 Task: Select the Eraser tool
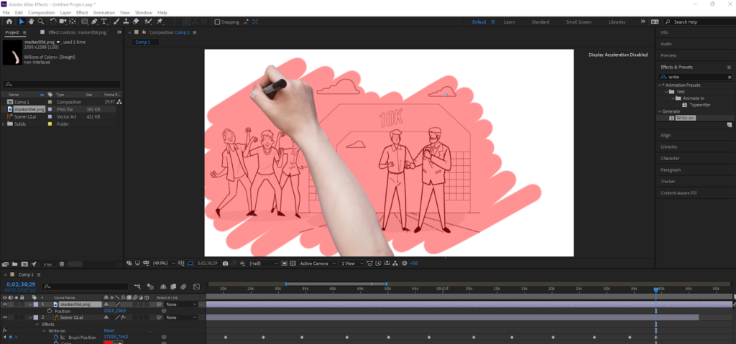click(136, 22)
